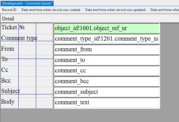Select the Development - Comment (base) tab
This screenshot has height=122, width=179.
tap(27, 3)
